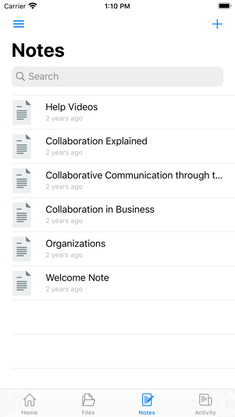Tap the Collaborative Communication document icon

tap(22, 180)
